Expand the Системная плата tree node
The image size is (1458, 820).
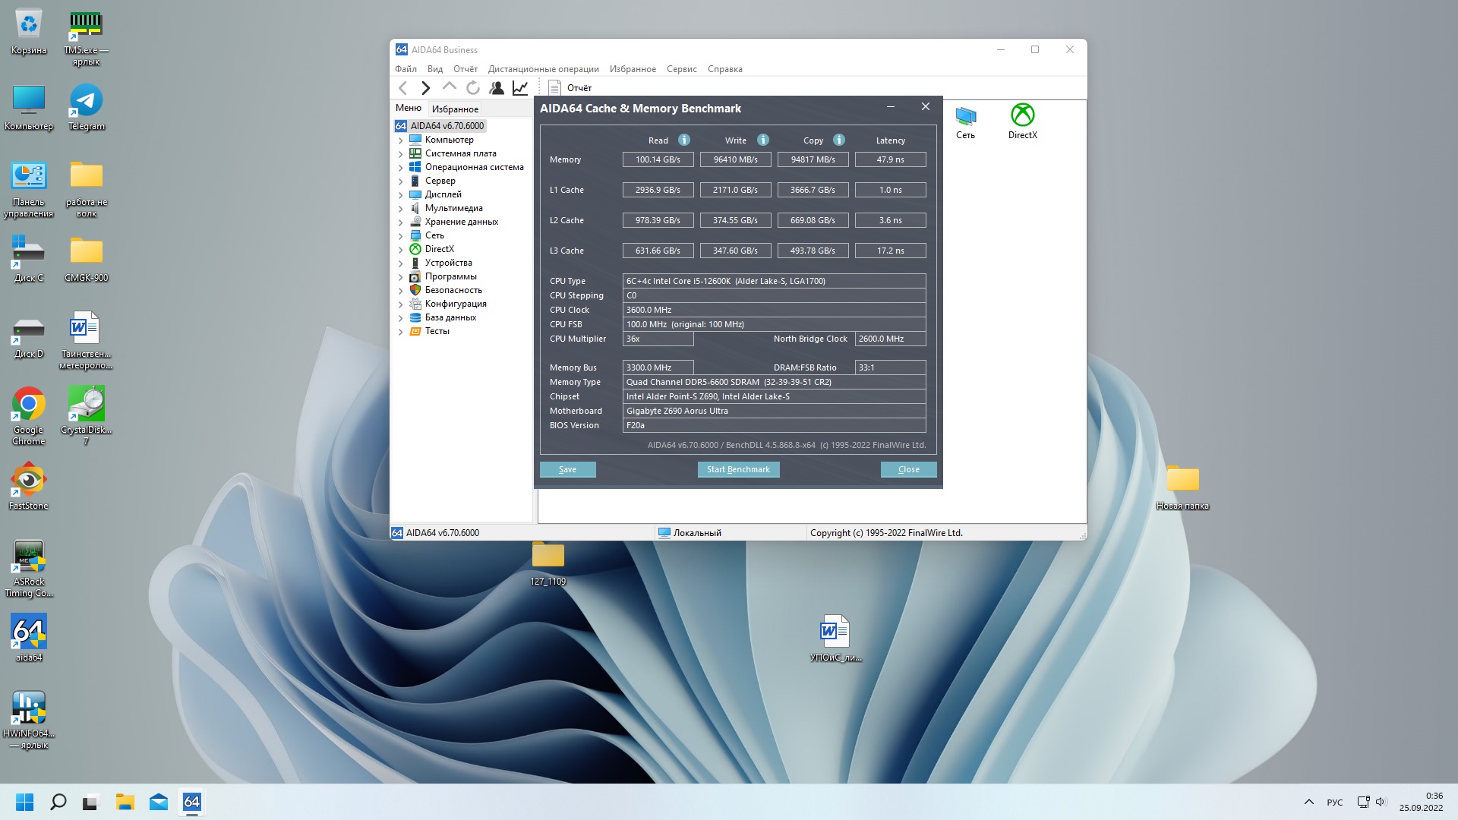tap(400, 154)
